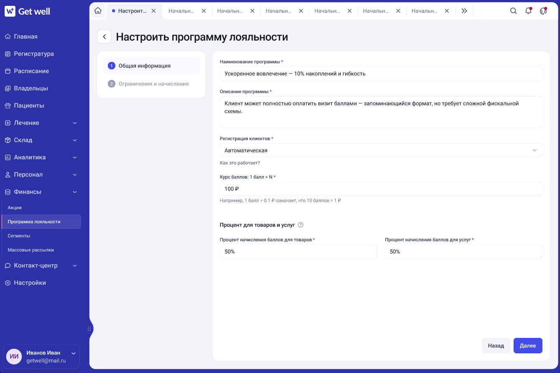Open support headset icon
Screen dimensions: 560x373
[x=543, y=11]
